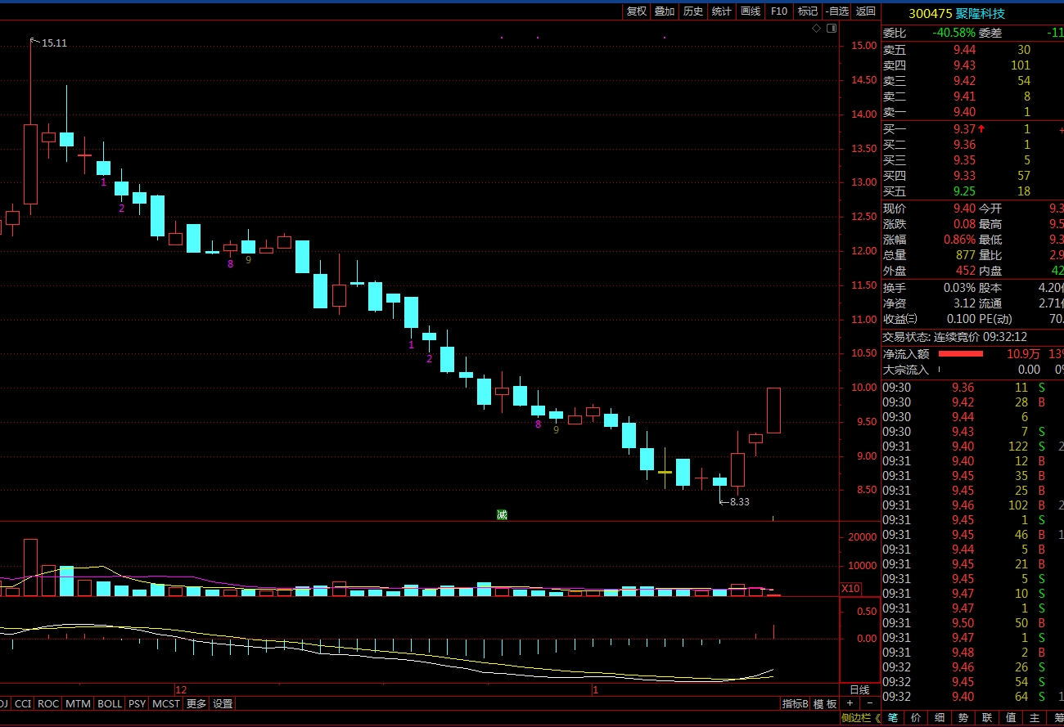Screen dimensions: 1064x727
Task: Click the 涨幅 value 0.86%
Action: (959, 240)
